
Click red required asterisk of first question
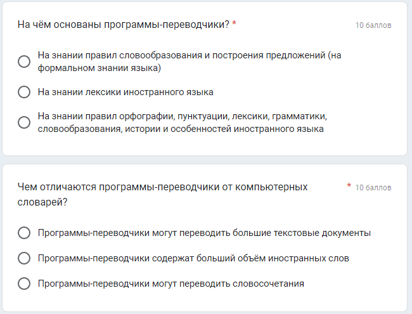[235, 24]
